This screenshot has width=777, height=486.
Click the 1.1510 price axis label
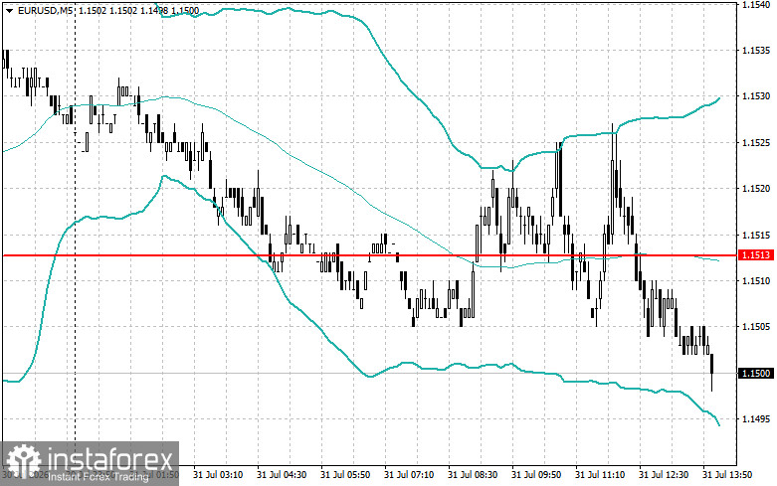click(x=756, y=280)
